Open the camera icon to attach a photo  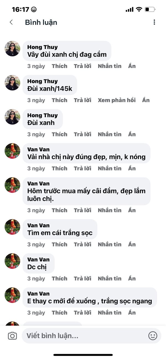12,336
